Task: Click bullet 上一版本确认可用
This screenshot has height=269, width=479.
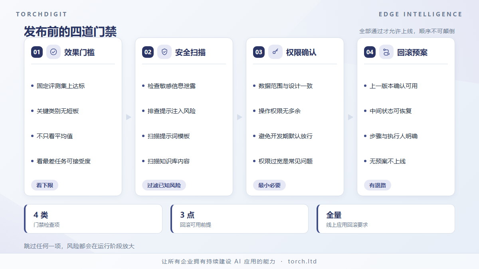Action: pos(394,86)
